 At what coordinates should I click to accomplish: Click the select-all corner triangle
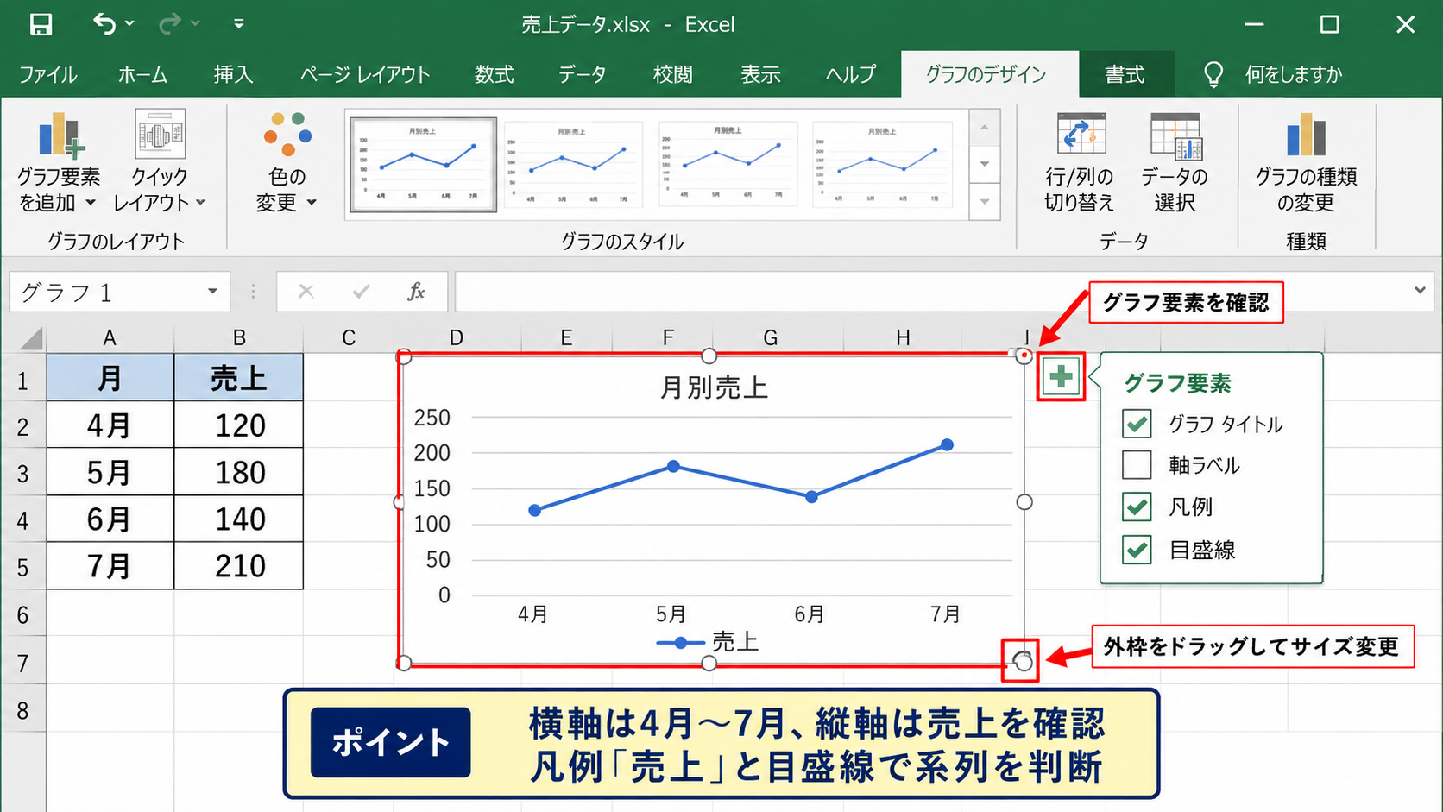(x=31, y=337)
